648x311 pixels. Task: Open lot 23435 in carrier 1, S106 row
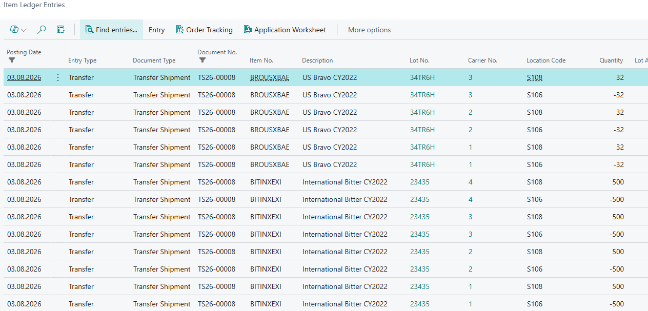[x=420, y=304]
